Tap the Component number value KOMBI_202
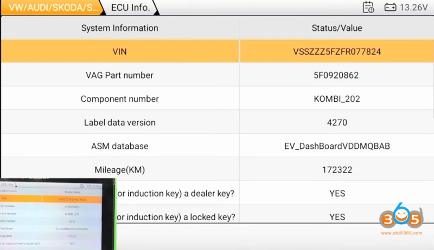Screen dimensions: 434x250 [x=336, y=99]
